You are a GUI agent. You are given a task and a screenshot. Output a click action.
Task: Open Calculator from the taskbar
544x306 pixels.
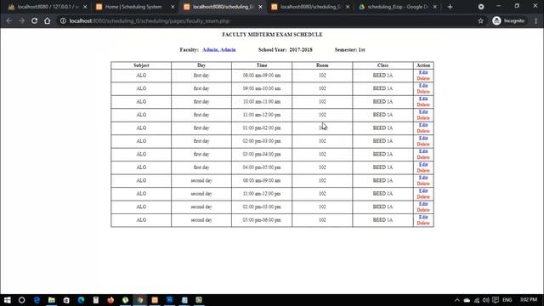pos(96,300)
